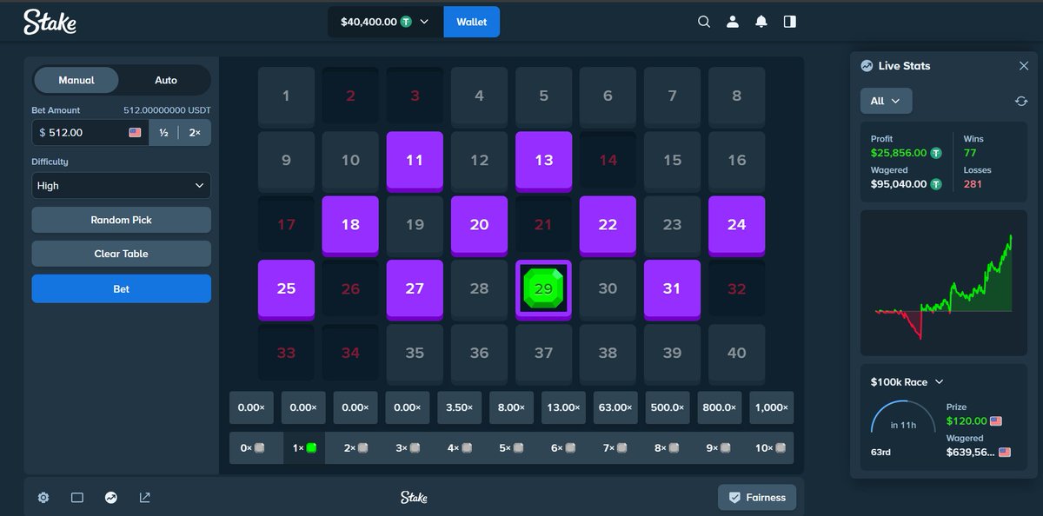Deselect purple tile 11

pyautogui.click(x=415, y=161)
